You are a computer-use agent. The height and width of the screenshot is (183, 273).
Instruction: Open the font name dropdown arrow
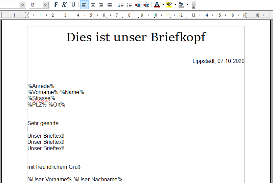[x=22, y=5]
